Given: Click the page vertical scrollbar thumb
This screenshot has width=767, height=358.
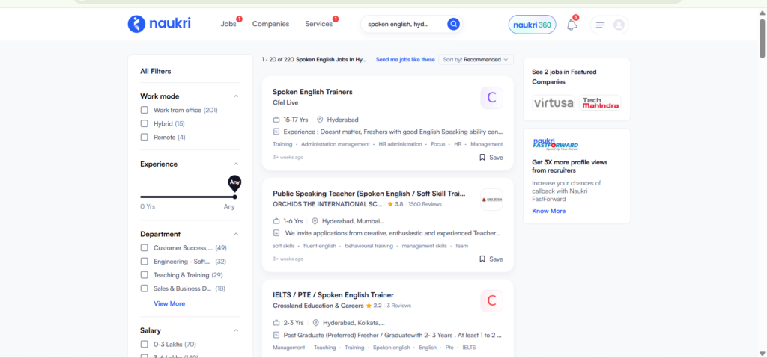Looking at the screenshot, I should (x=762, y=38).
